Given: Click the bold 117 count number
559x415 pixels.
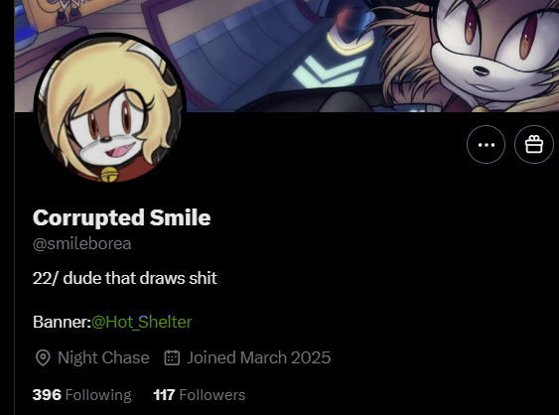Looking at the screenshot, I should (x=164, y=395).
